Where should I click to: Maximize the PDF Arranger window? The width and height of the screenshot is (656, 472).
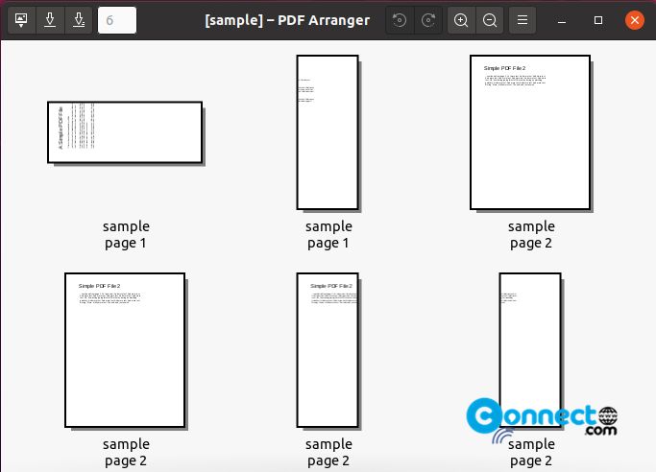pos(598,20)
